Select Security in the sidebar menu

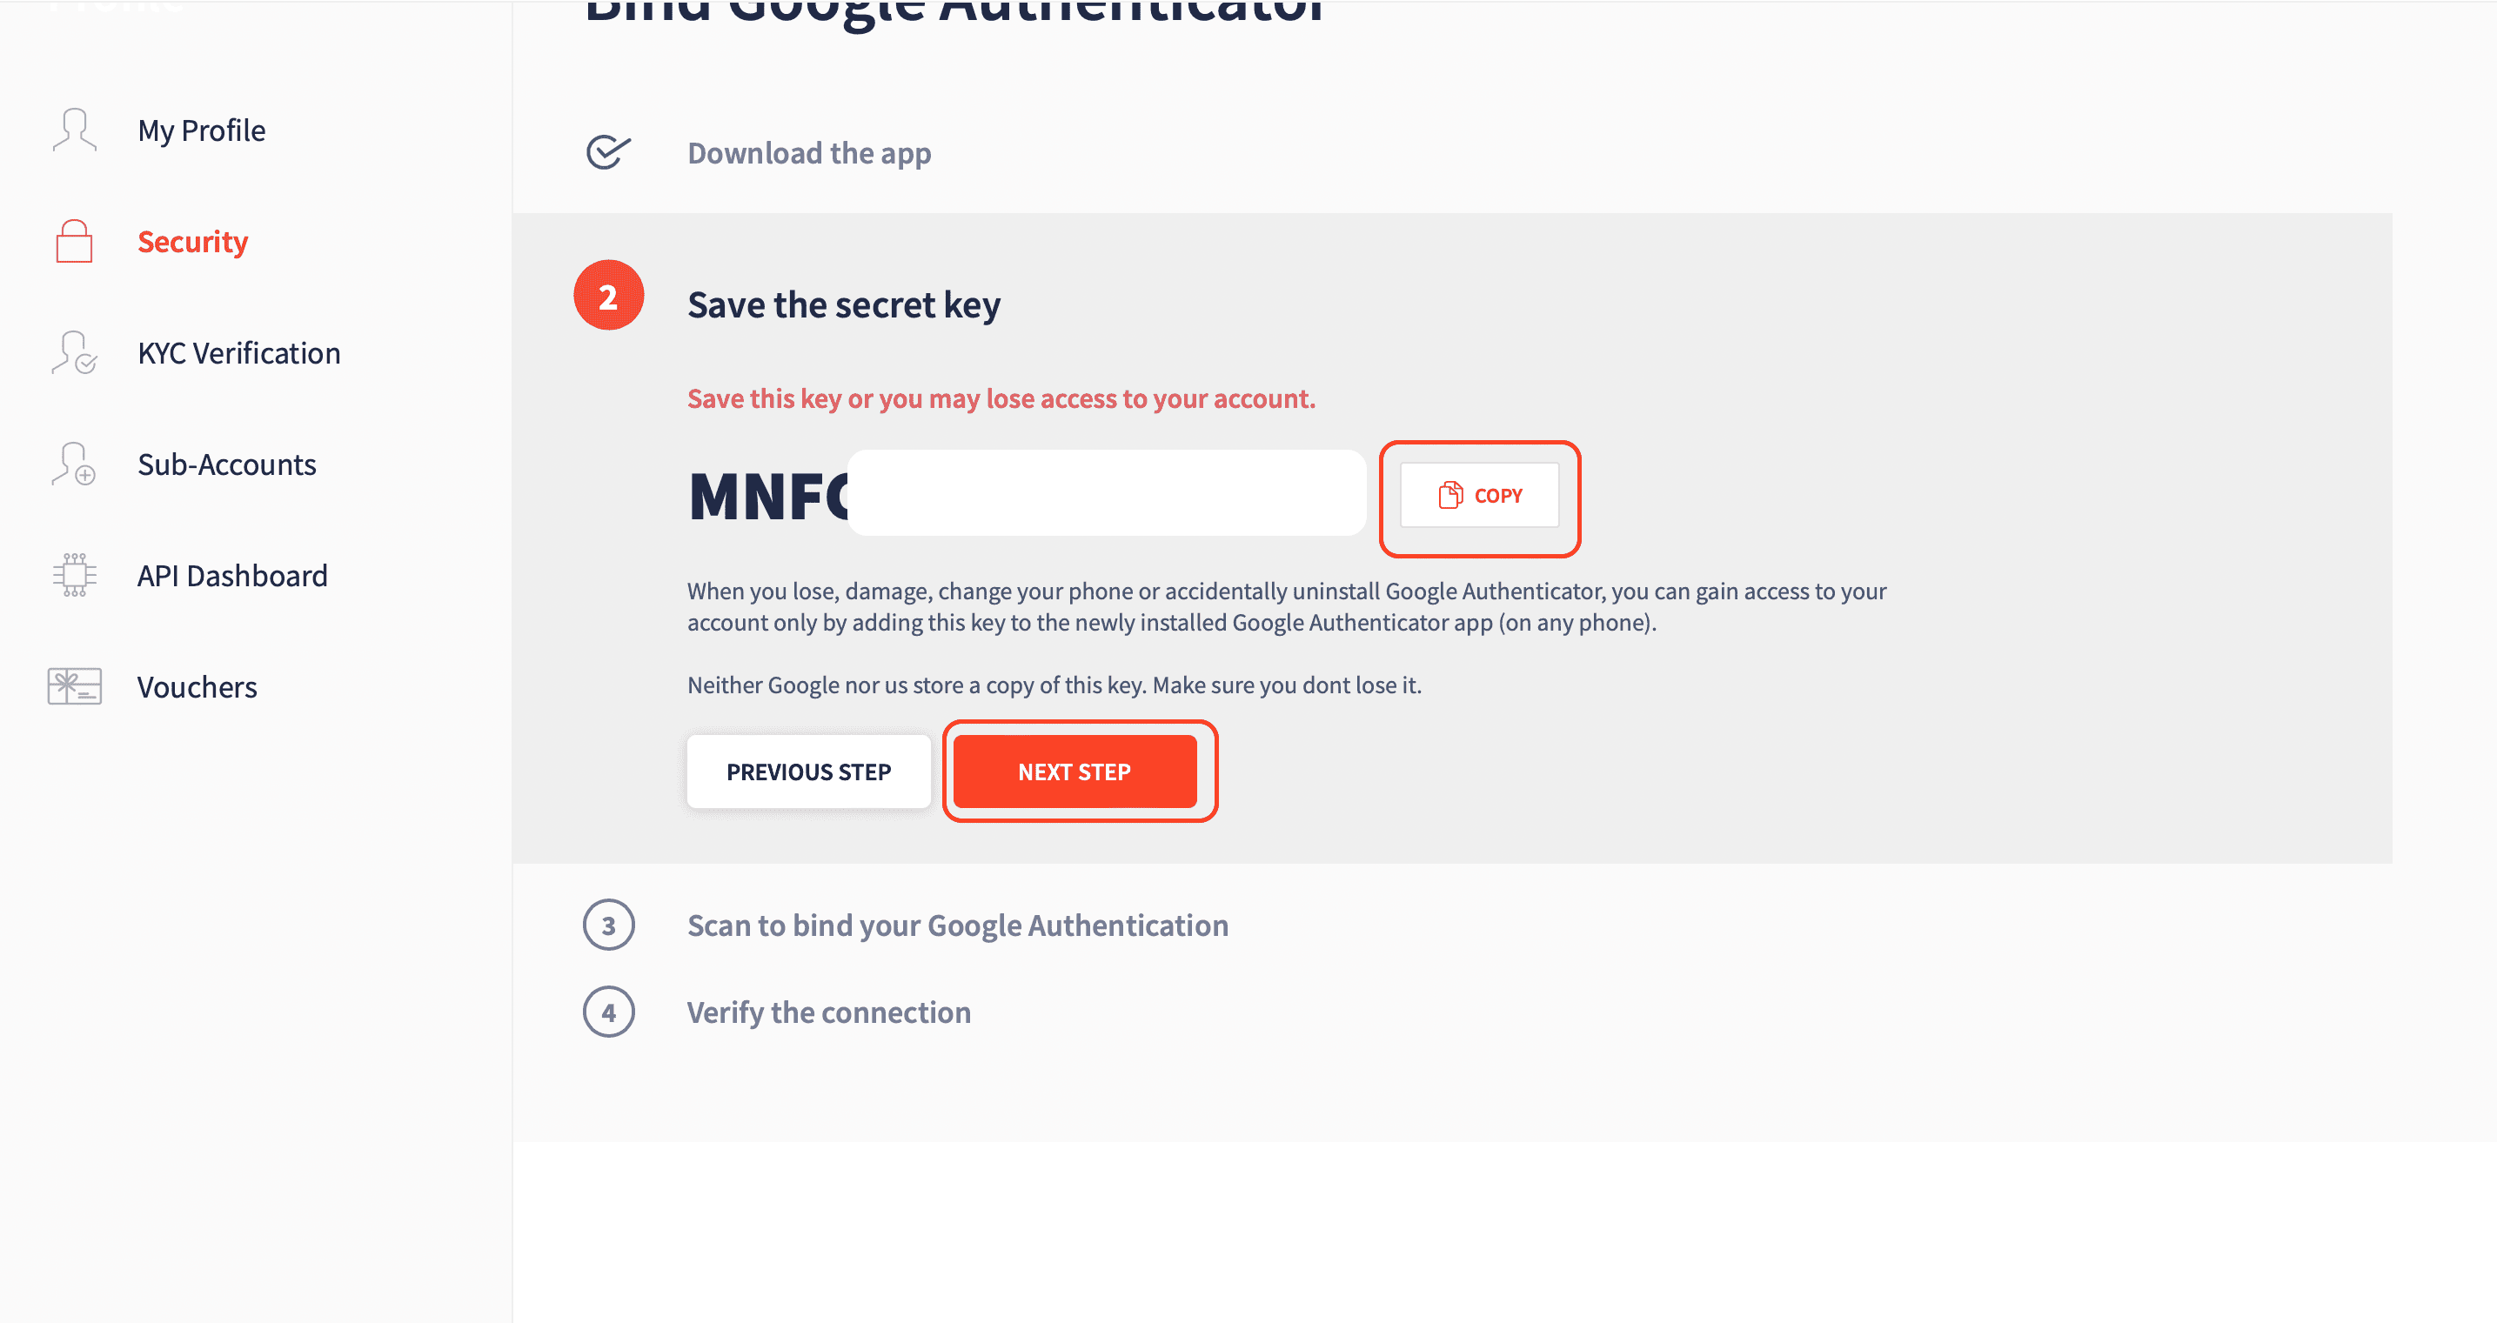(x=193, y=241)
